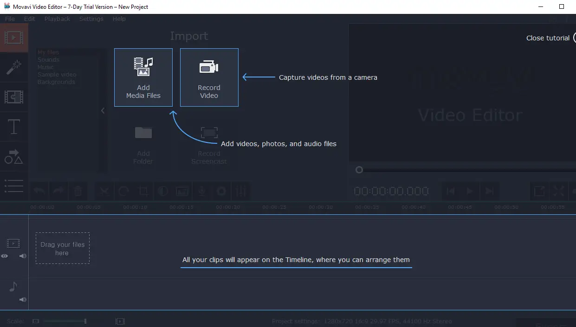Close the tutorial overlay
This screenshot has width=576, height=327.
(550, 38)
